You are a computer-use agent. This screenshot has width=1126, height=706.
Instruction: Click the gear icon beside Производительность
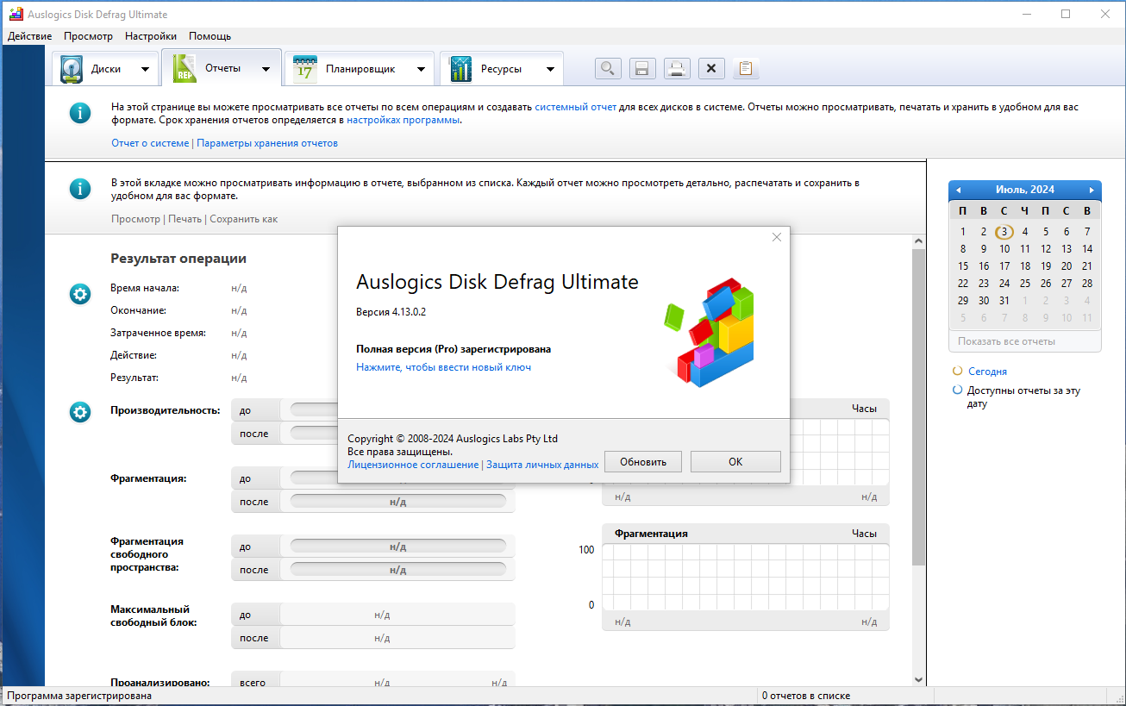click(x=80, y=413)
